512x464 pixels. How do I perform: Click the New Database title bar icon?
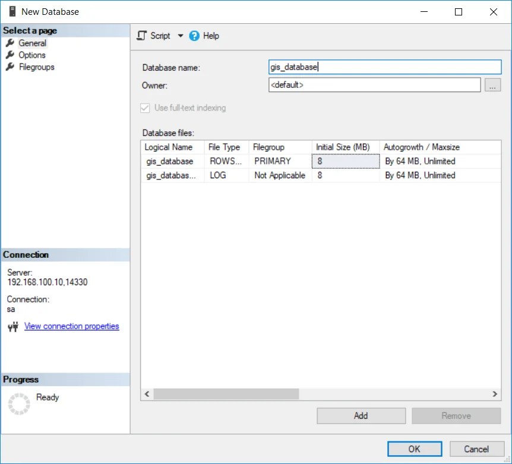pyautogui.click(x=12, y=11)
